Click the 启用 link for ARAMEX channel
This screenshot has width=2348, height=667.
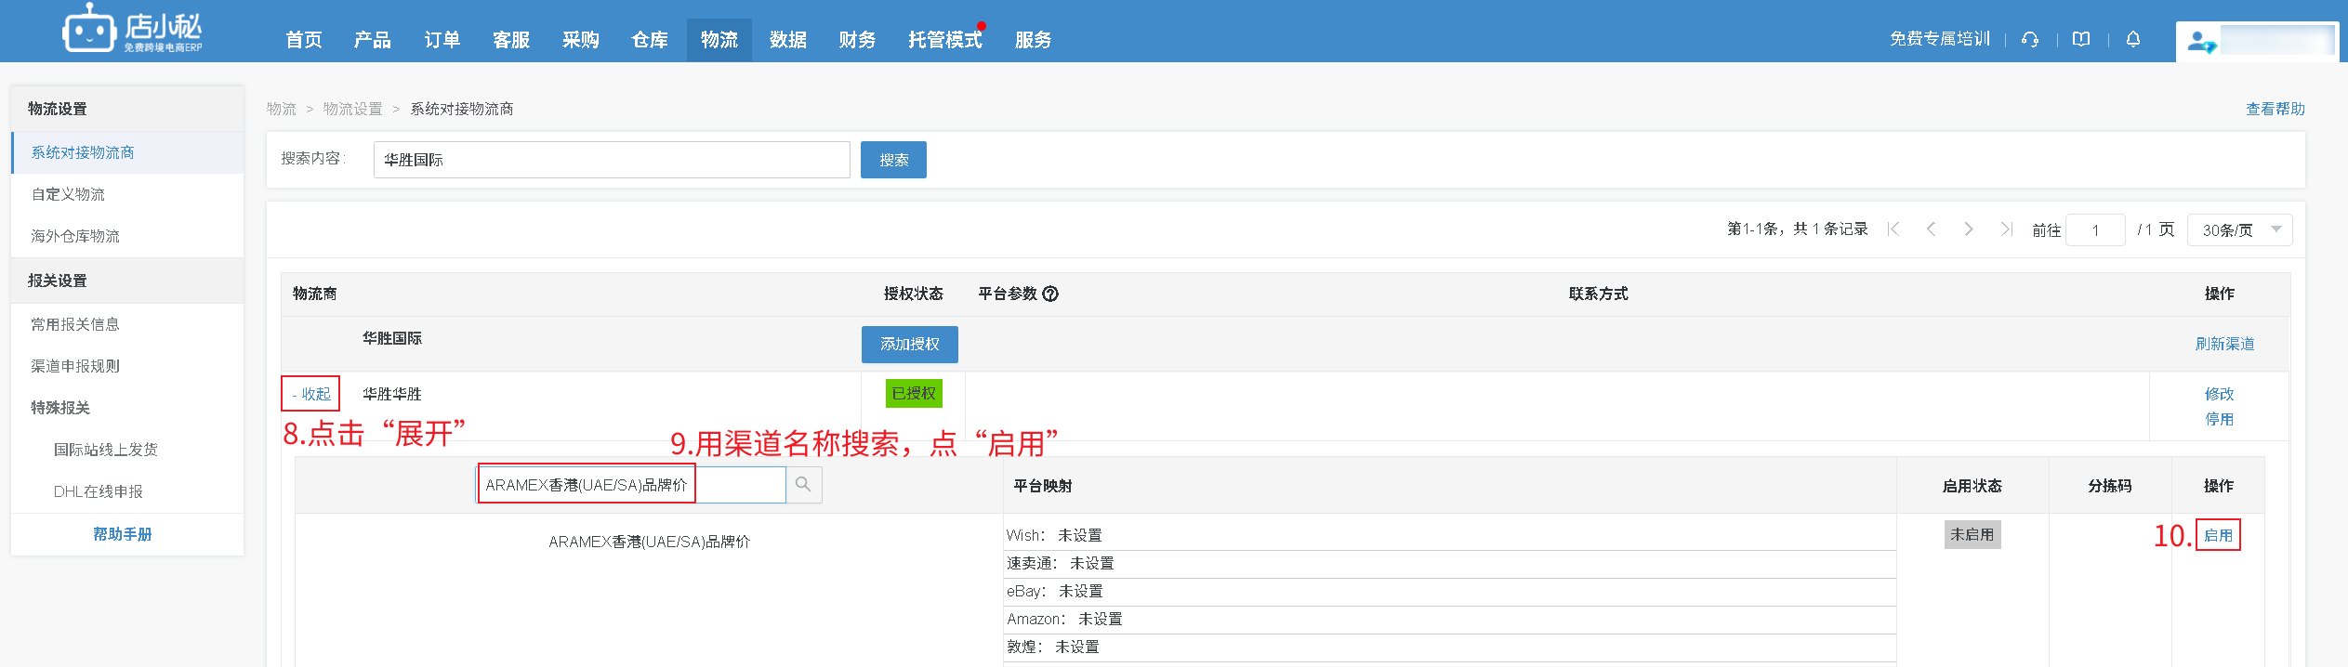pos(2218,535)
